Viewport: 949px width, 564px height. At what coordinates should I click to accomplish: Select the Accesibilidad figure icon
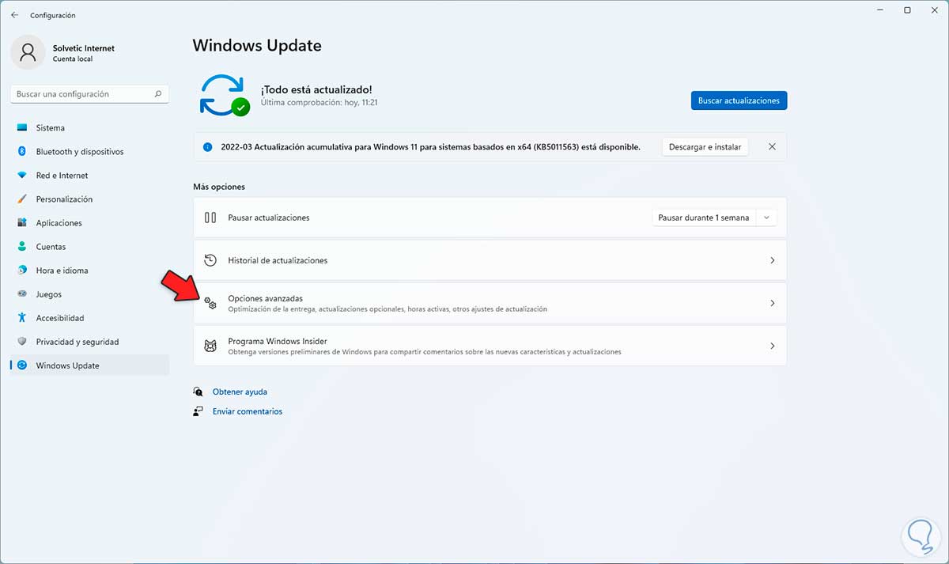click(x=22, y=318)
